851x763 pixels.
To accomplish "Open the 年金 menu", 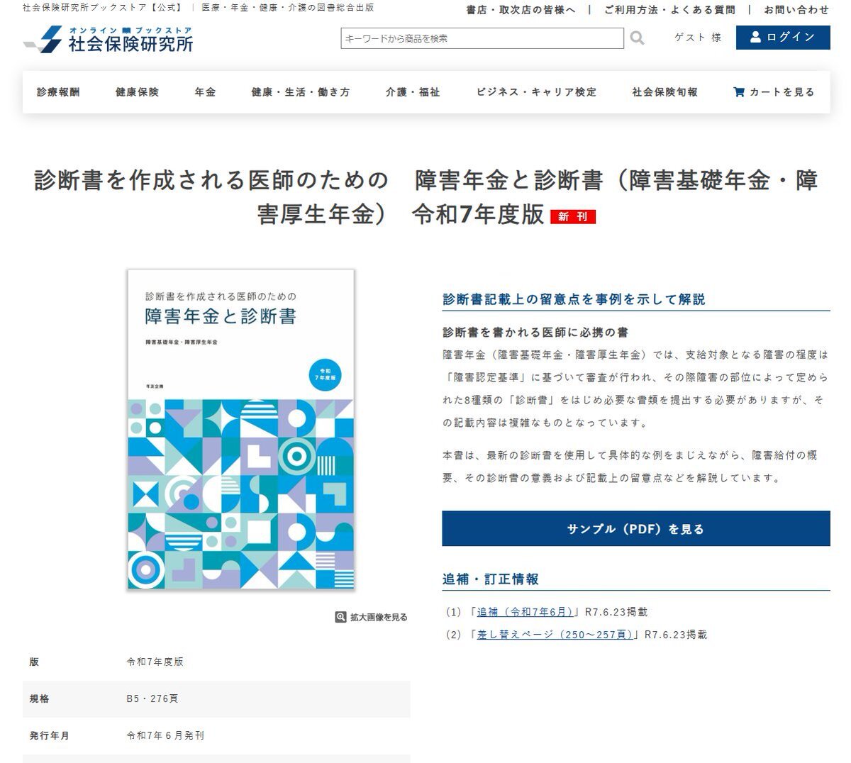I will [x=206, y=92].
